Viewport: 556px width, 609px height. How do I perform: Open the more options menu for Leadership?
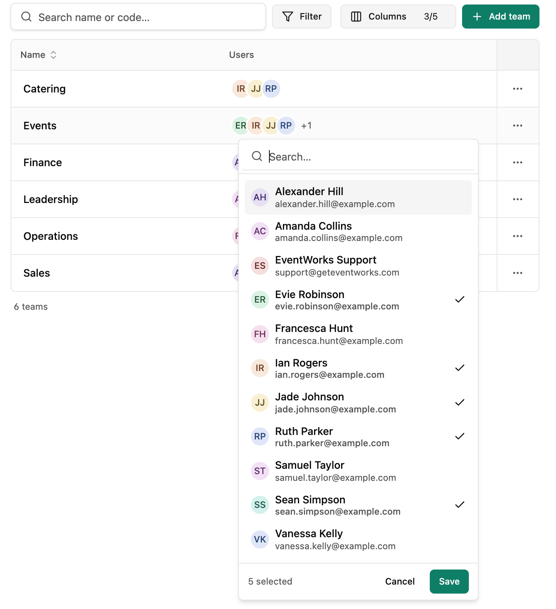pos(518,199)
